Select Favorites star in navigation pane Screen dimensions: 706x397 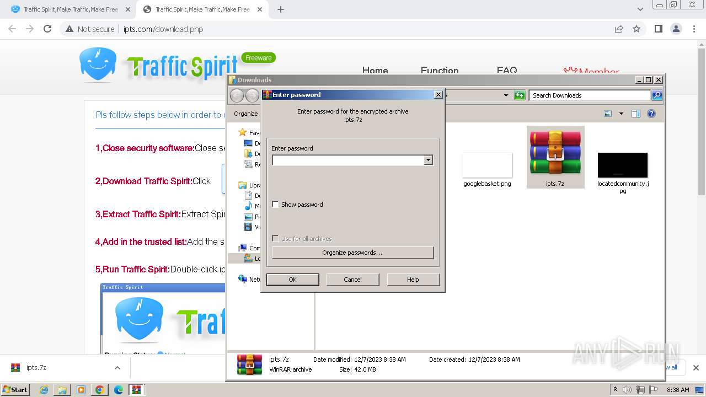coord(242,132)
